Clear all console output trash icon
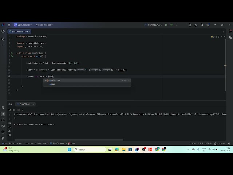 [x=9, y=135]
